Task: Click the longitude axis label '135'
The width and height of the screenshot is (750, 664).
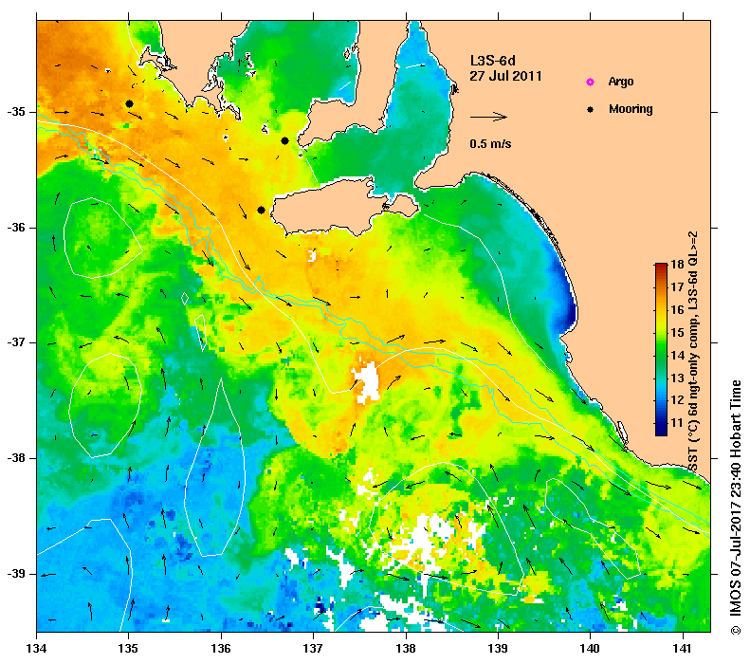Action: point(129,649)
